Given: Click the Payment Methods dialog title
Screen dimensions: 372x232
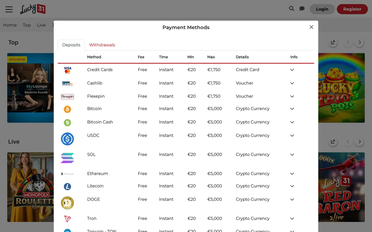Looking at the screenshot, I should (x=186, y=28).
